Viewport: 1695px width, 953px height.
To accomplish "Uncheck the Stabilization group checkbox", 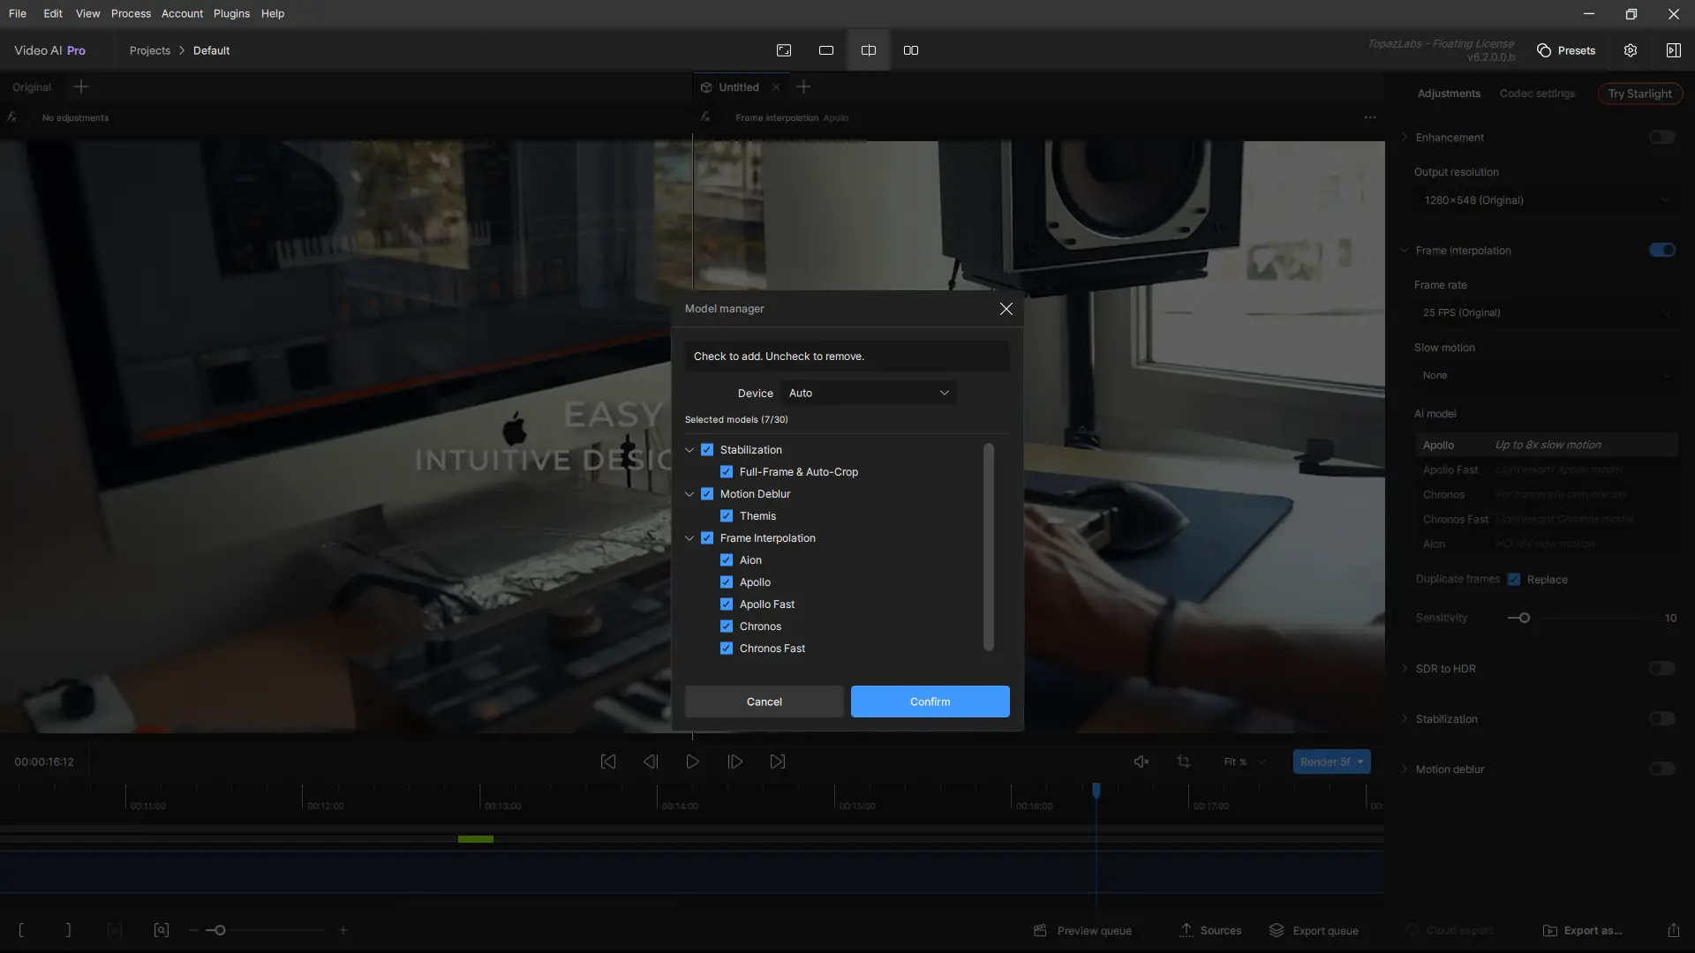I will 707,450.
